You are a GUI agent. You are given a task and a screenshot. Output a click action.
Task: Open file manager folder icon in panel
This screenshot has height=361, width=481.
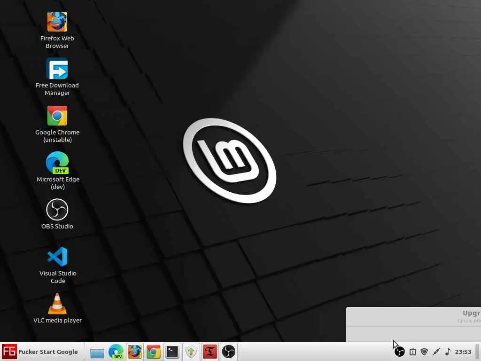tap(97, 352)
